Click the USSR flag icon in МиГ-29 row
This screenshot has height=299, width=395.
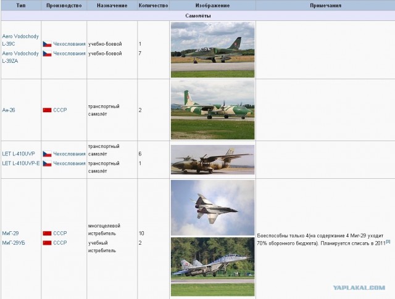47,233
